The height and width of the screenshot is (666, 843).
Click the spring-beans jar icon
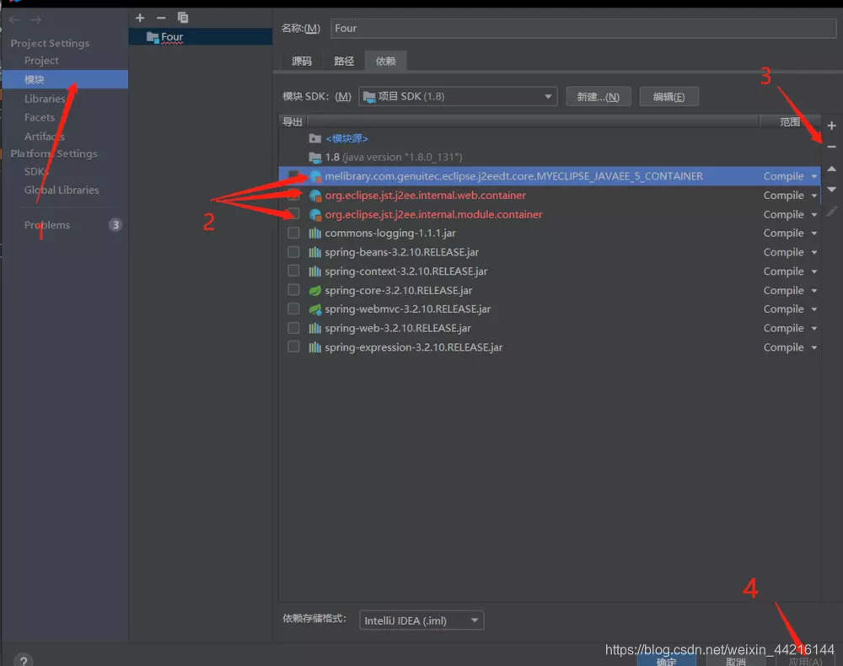point(315,252)
